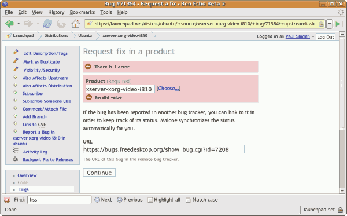Image resolution: width=347 pixels, height=216 pixels.
Task: Click the Ubuntu breadcrumb
Action: [85, 36]
